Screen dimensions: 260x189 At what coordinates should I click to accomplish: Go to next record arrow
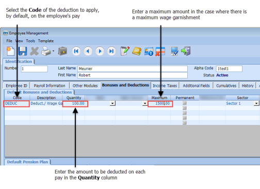click(x=100, y=51)
